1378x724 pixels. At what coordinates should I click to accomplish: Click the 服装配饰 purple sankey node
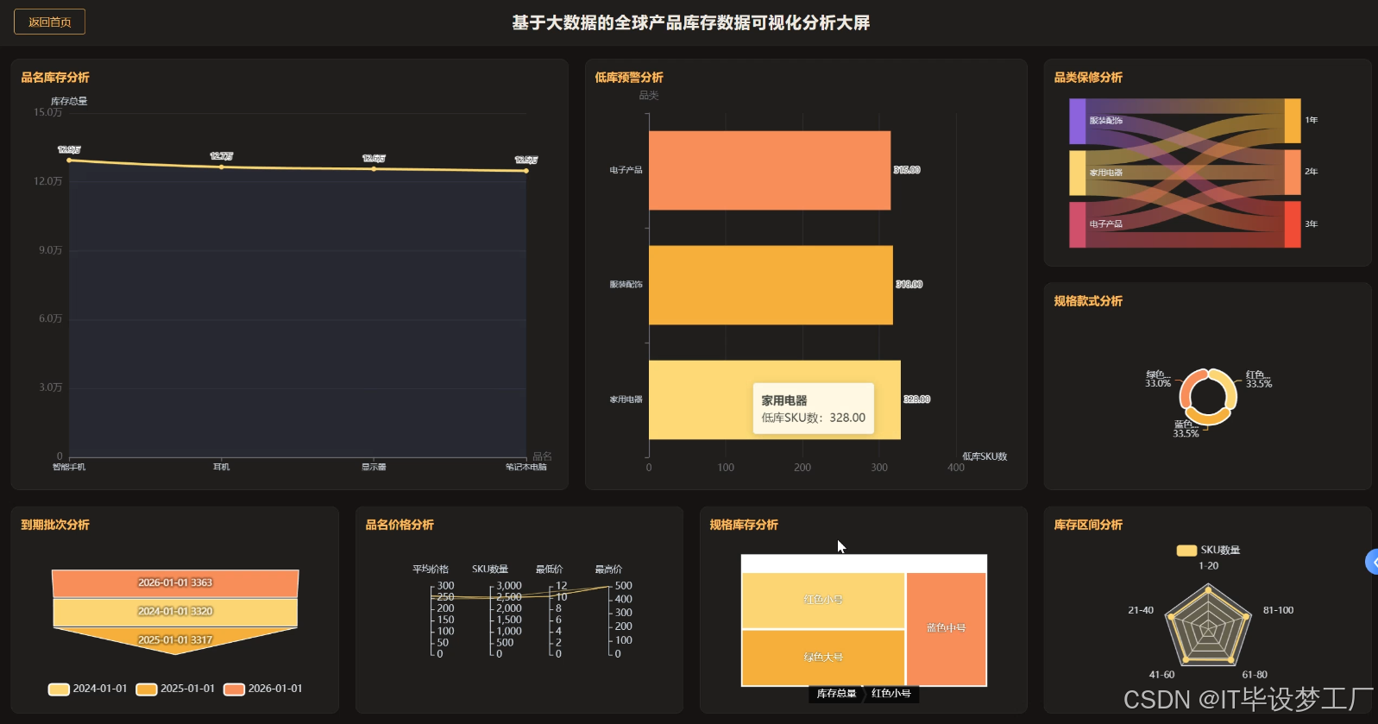[x=1077, y=121]
